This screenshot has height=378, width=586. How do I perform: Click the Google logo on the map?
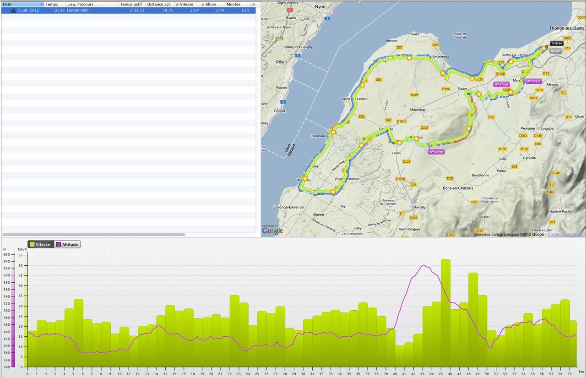(x=272, y=231)
